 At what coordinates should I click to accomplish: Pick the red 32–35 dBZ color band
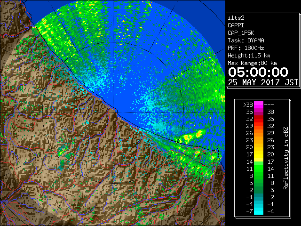point(259,119)
